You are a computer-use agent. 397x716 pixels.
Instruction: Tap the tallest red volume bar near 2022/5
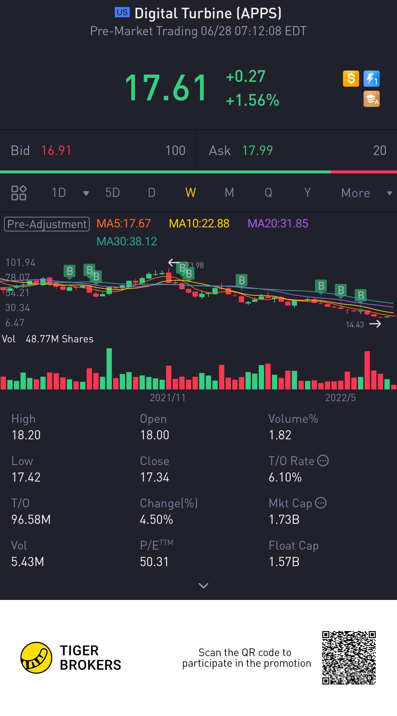pyautogui.click(x=367, y=370)
